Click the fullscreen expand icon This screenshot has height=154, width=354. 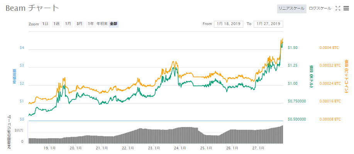click(x=337, y=8)
